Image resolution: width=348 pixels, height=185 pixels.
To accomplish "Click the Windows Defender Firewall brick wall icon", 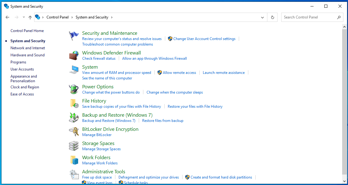I will tap(74, 55).
